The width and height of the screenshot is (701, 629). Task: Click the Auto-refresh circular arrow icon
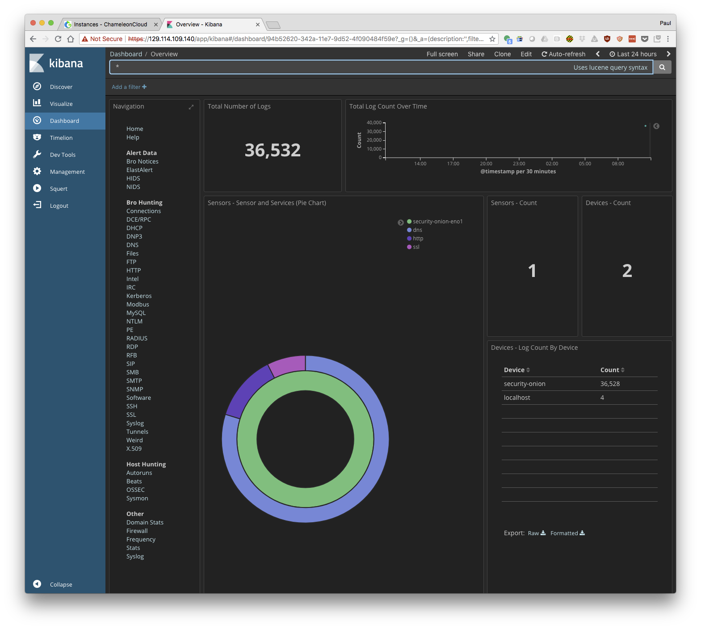tap(544, 54)
